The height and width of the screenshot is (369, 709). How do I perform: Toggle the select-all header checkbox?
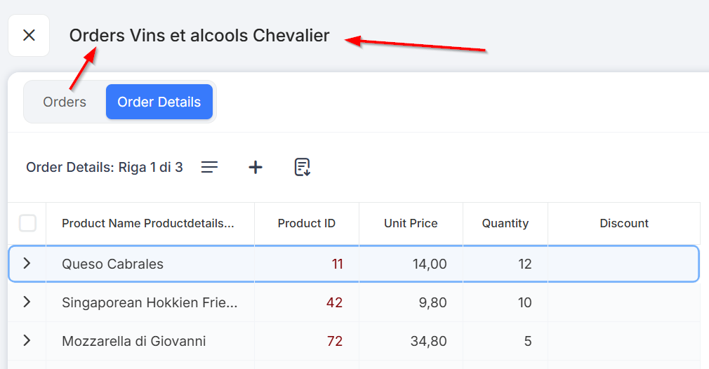tap(27, 223)
